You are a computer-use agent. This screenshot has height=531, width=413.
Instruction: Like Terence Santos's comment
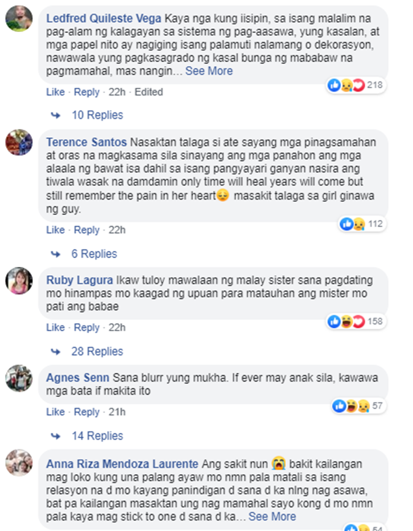(x=56, y=230)
